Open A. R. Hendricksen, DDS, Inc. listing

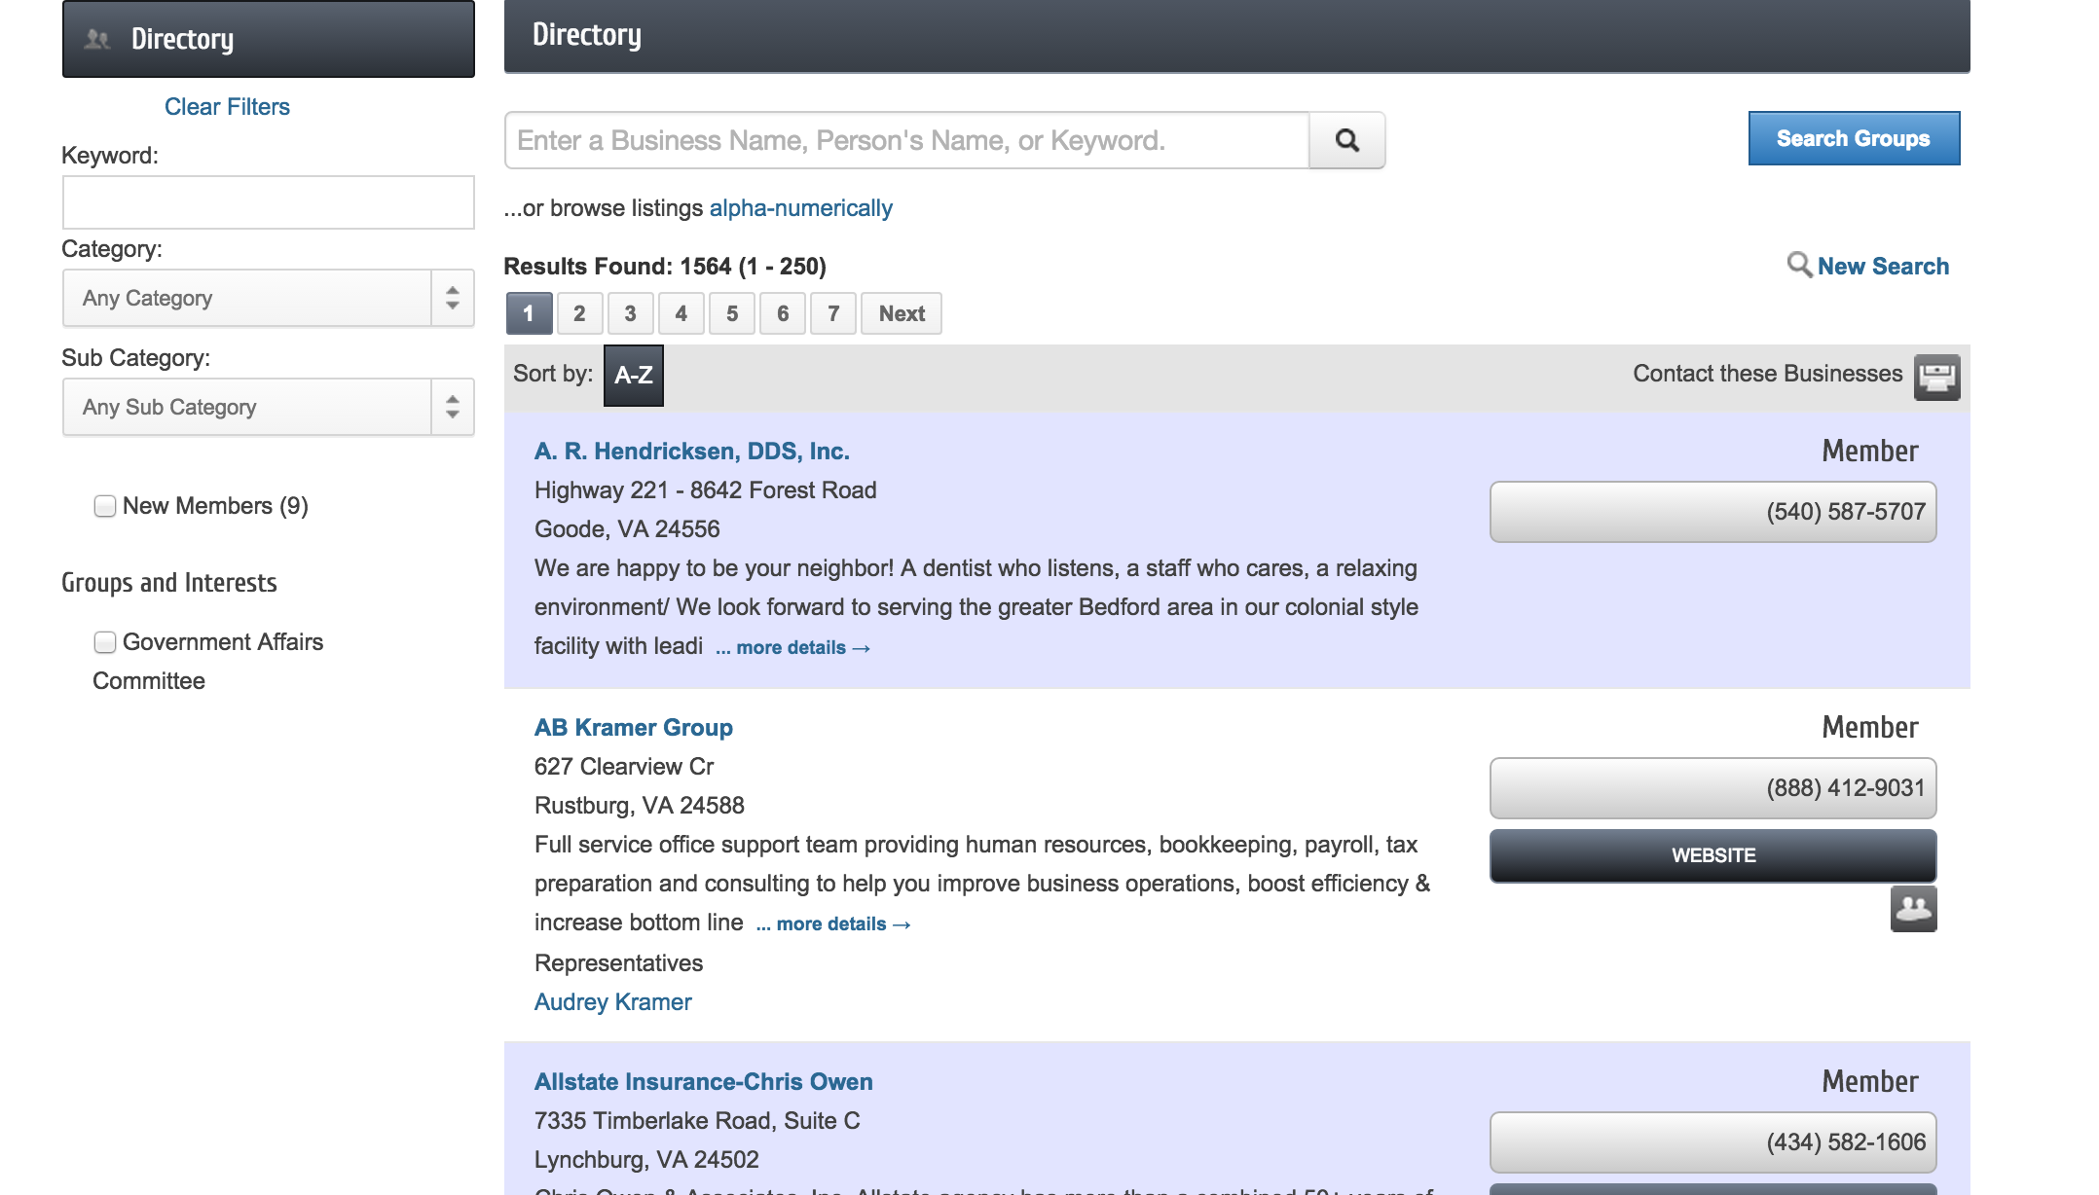(692, 451)
